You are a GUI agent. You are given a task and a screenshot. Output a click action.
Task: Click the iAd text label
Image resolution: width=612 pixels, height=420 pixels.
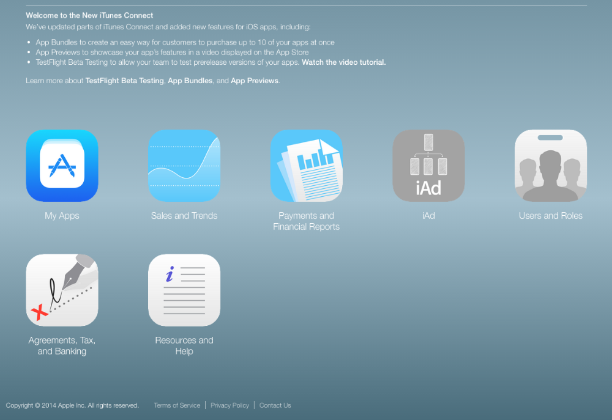[428, 216]
